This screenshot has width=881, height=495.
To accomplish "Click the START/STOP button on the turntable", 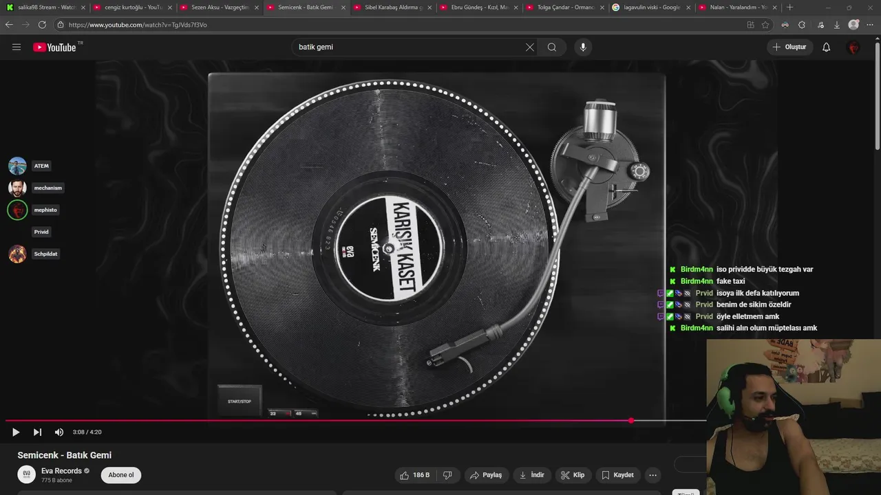I will (x=240, y=401).
